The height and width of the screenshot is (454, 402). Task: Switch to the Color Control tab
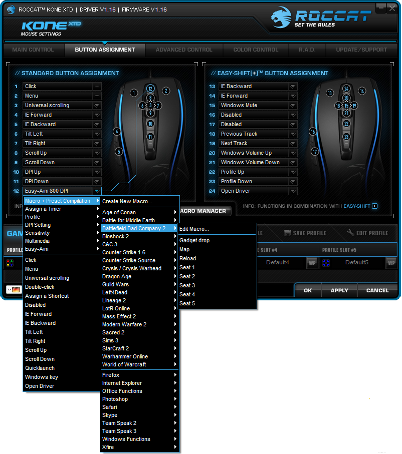(256, 50)
